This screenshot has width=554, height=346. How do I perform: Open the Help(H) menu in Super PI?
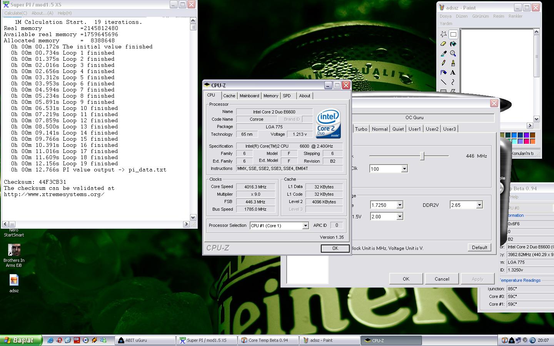(x=64, y=13)
